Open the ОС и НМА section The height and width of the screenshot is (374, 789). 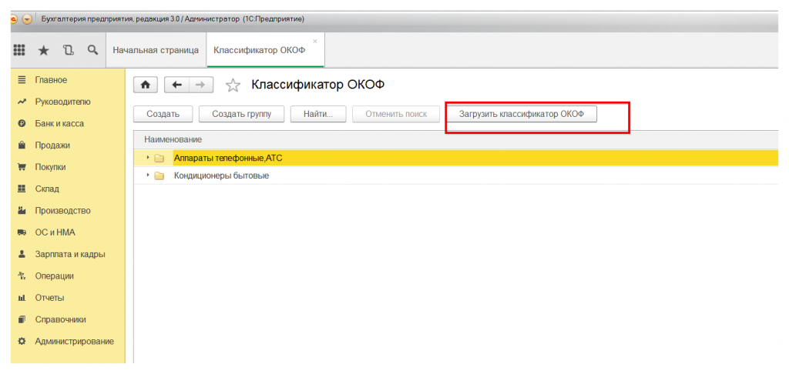point(55,232)
